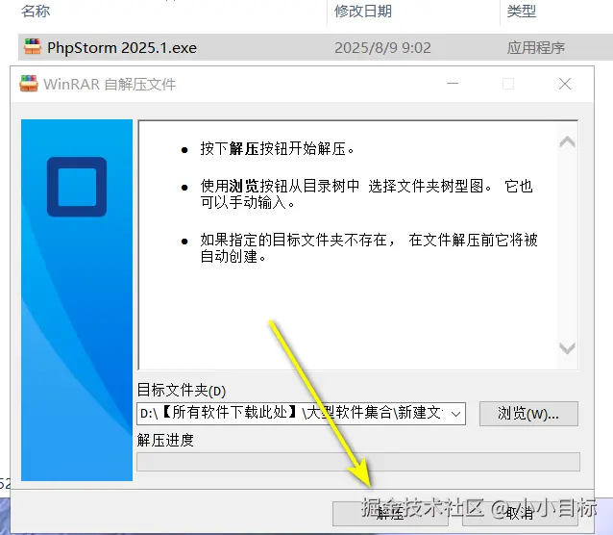The width and height of the screenshot is (613, 535).
Task: Click the 解压进度 progress bar
Action: [x=358, y=462]
